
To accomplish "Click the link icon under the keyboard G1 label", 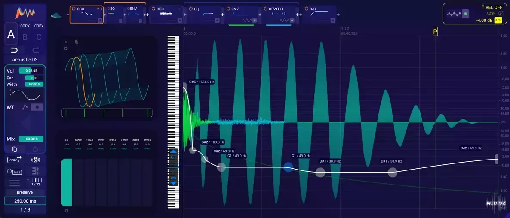I will coord(173,178).
